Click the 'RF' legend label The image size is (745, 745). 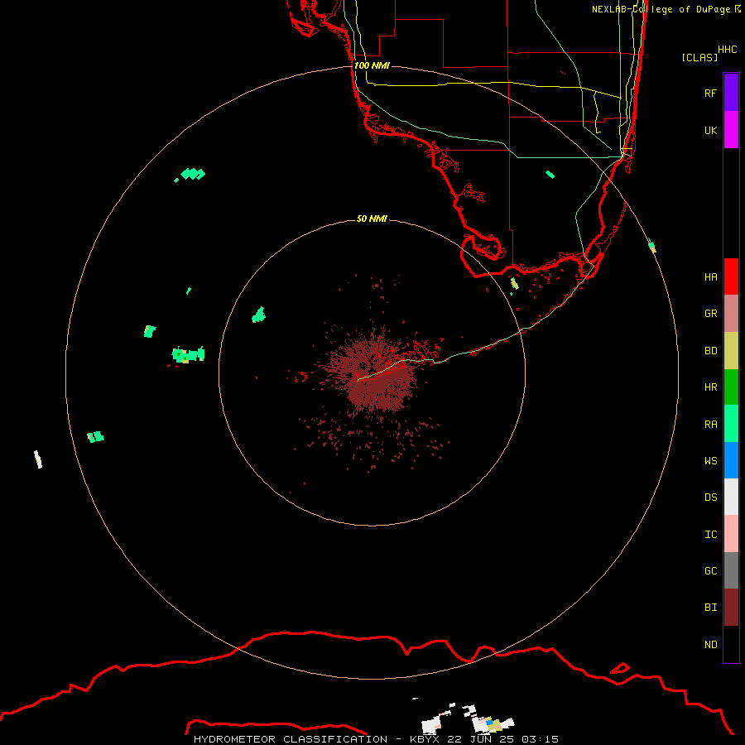tap(710, 94)
